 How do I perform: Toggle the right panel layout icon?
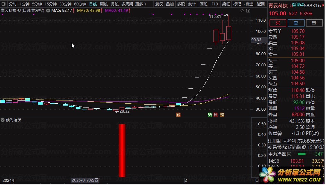pyautogui.click(x=248, y=11)
